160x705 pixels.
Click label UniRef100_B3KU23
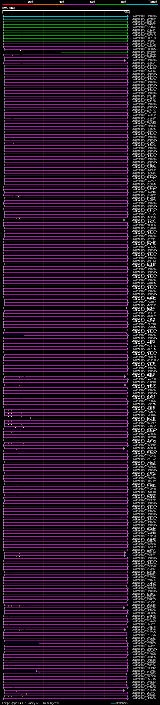[x=143, y=357]
